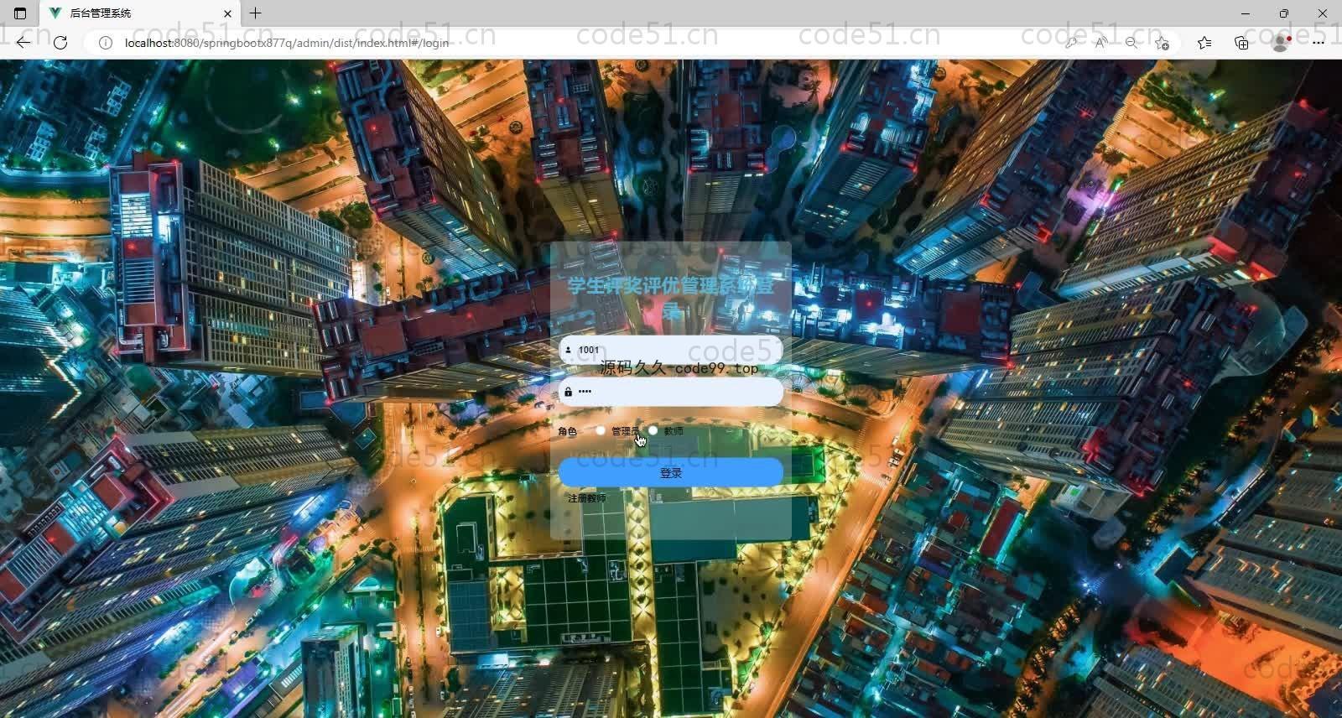
Task: Restore down the browser window
Action: click(x=1283, y=13)
